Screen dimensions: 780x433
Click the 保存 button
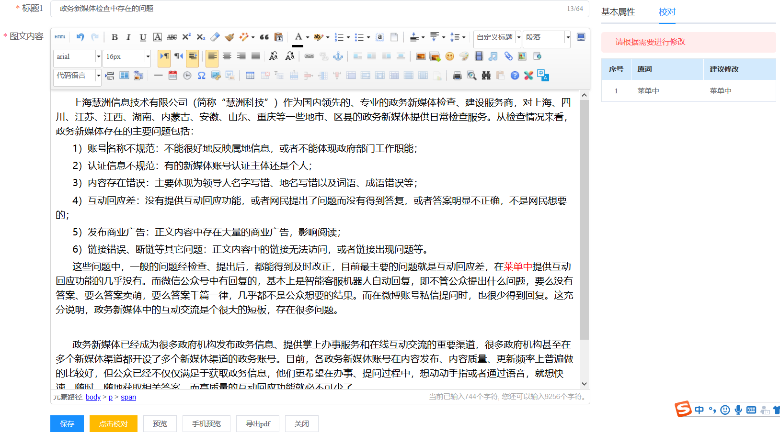click(67, 423)
